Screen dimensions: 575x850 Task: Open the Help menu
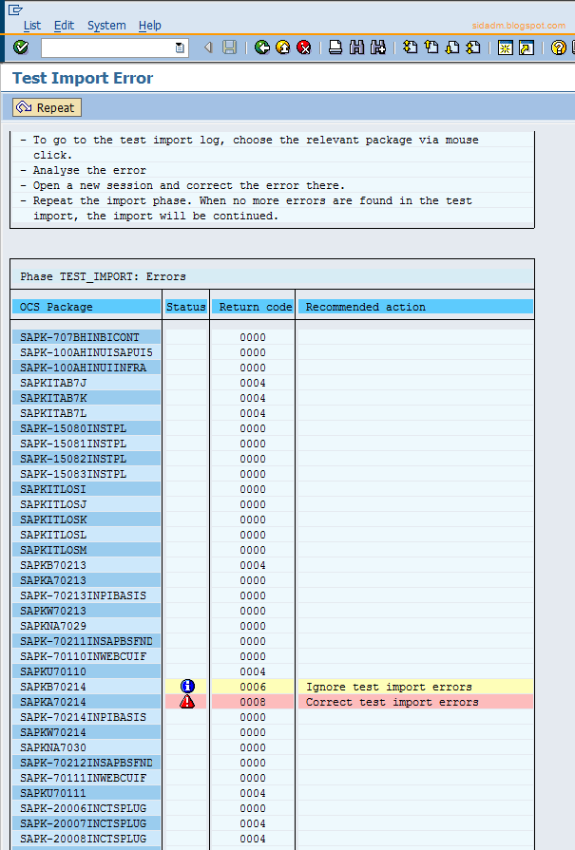coord(150,26)
